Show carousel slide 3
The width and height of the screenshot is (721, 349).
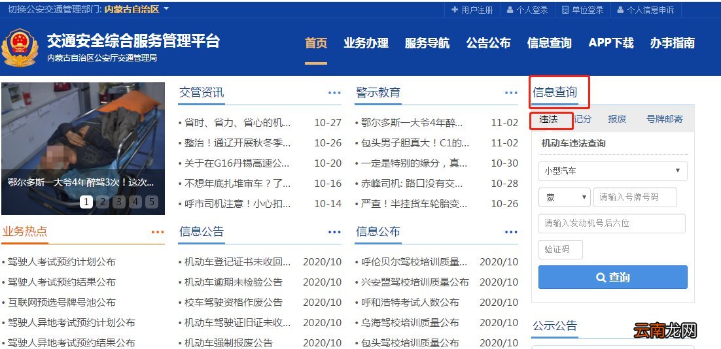[119, 201]
